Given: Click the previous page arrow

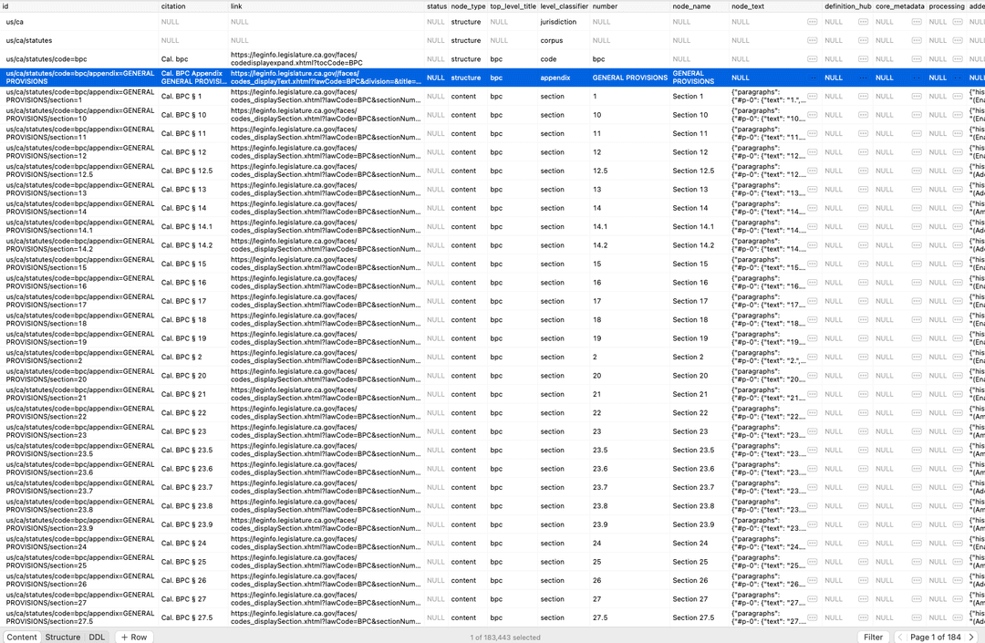Looking at the screenshot, I should coord(900,637).
